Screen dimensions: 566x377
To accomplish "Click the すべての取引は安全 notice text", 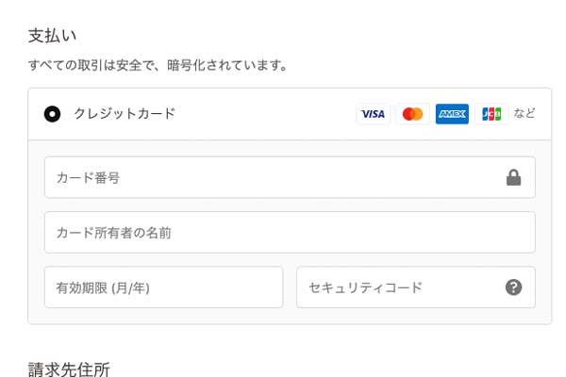I will click(158, 66).
